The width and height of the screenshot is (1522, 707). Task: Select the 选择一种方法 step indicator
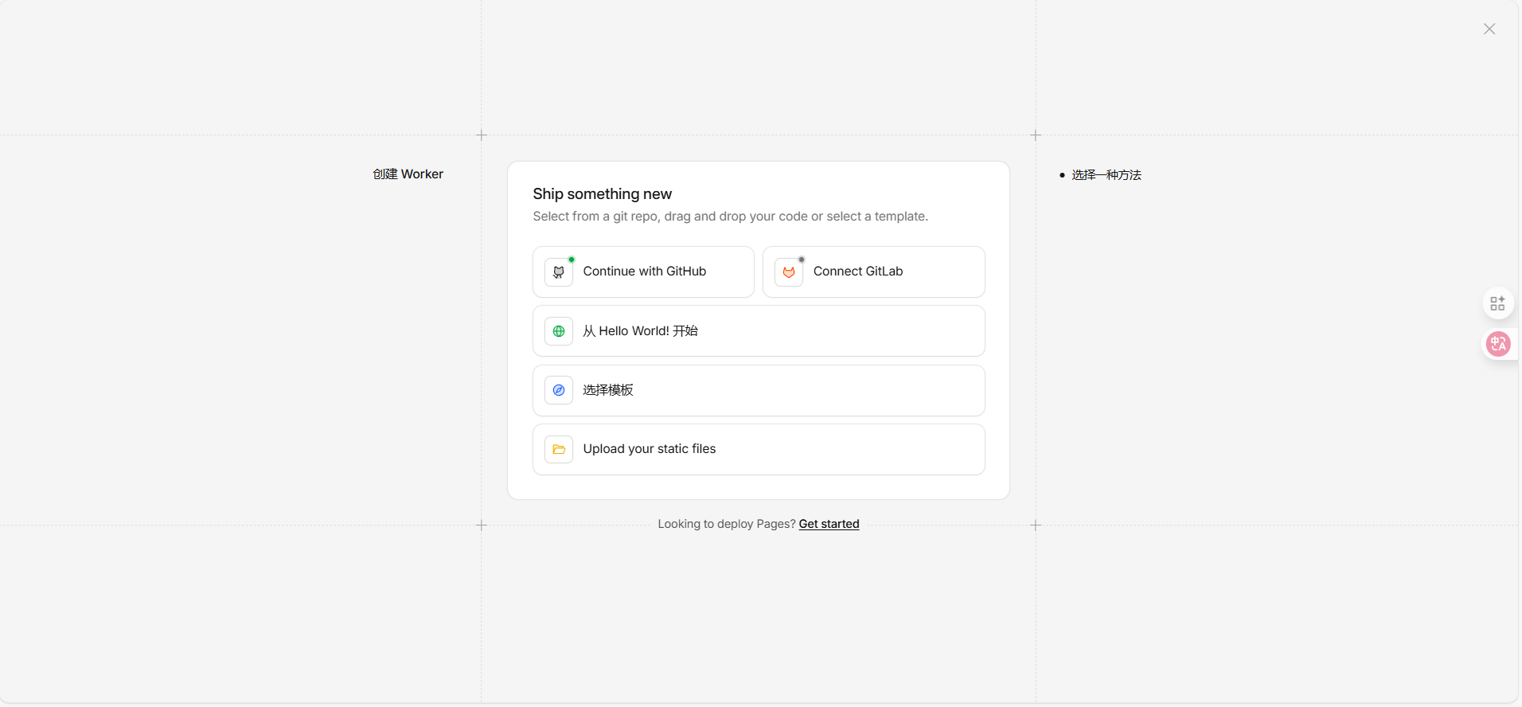pyautogui.click(x=1106, y=175)
